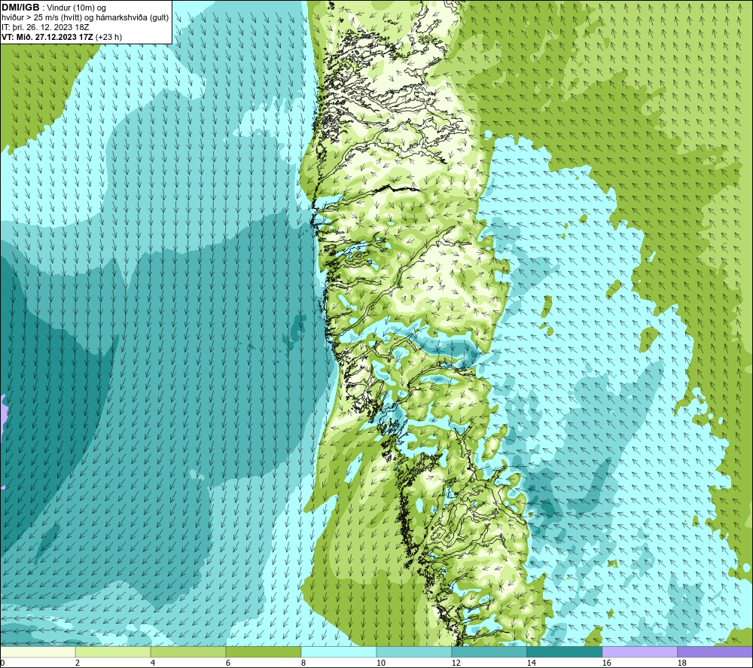Click the scale label '4'

coord(153,663)
